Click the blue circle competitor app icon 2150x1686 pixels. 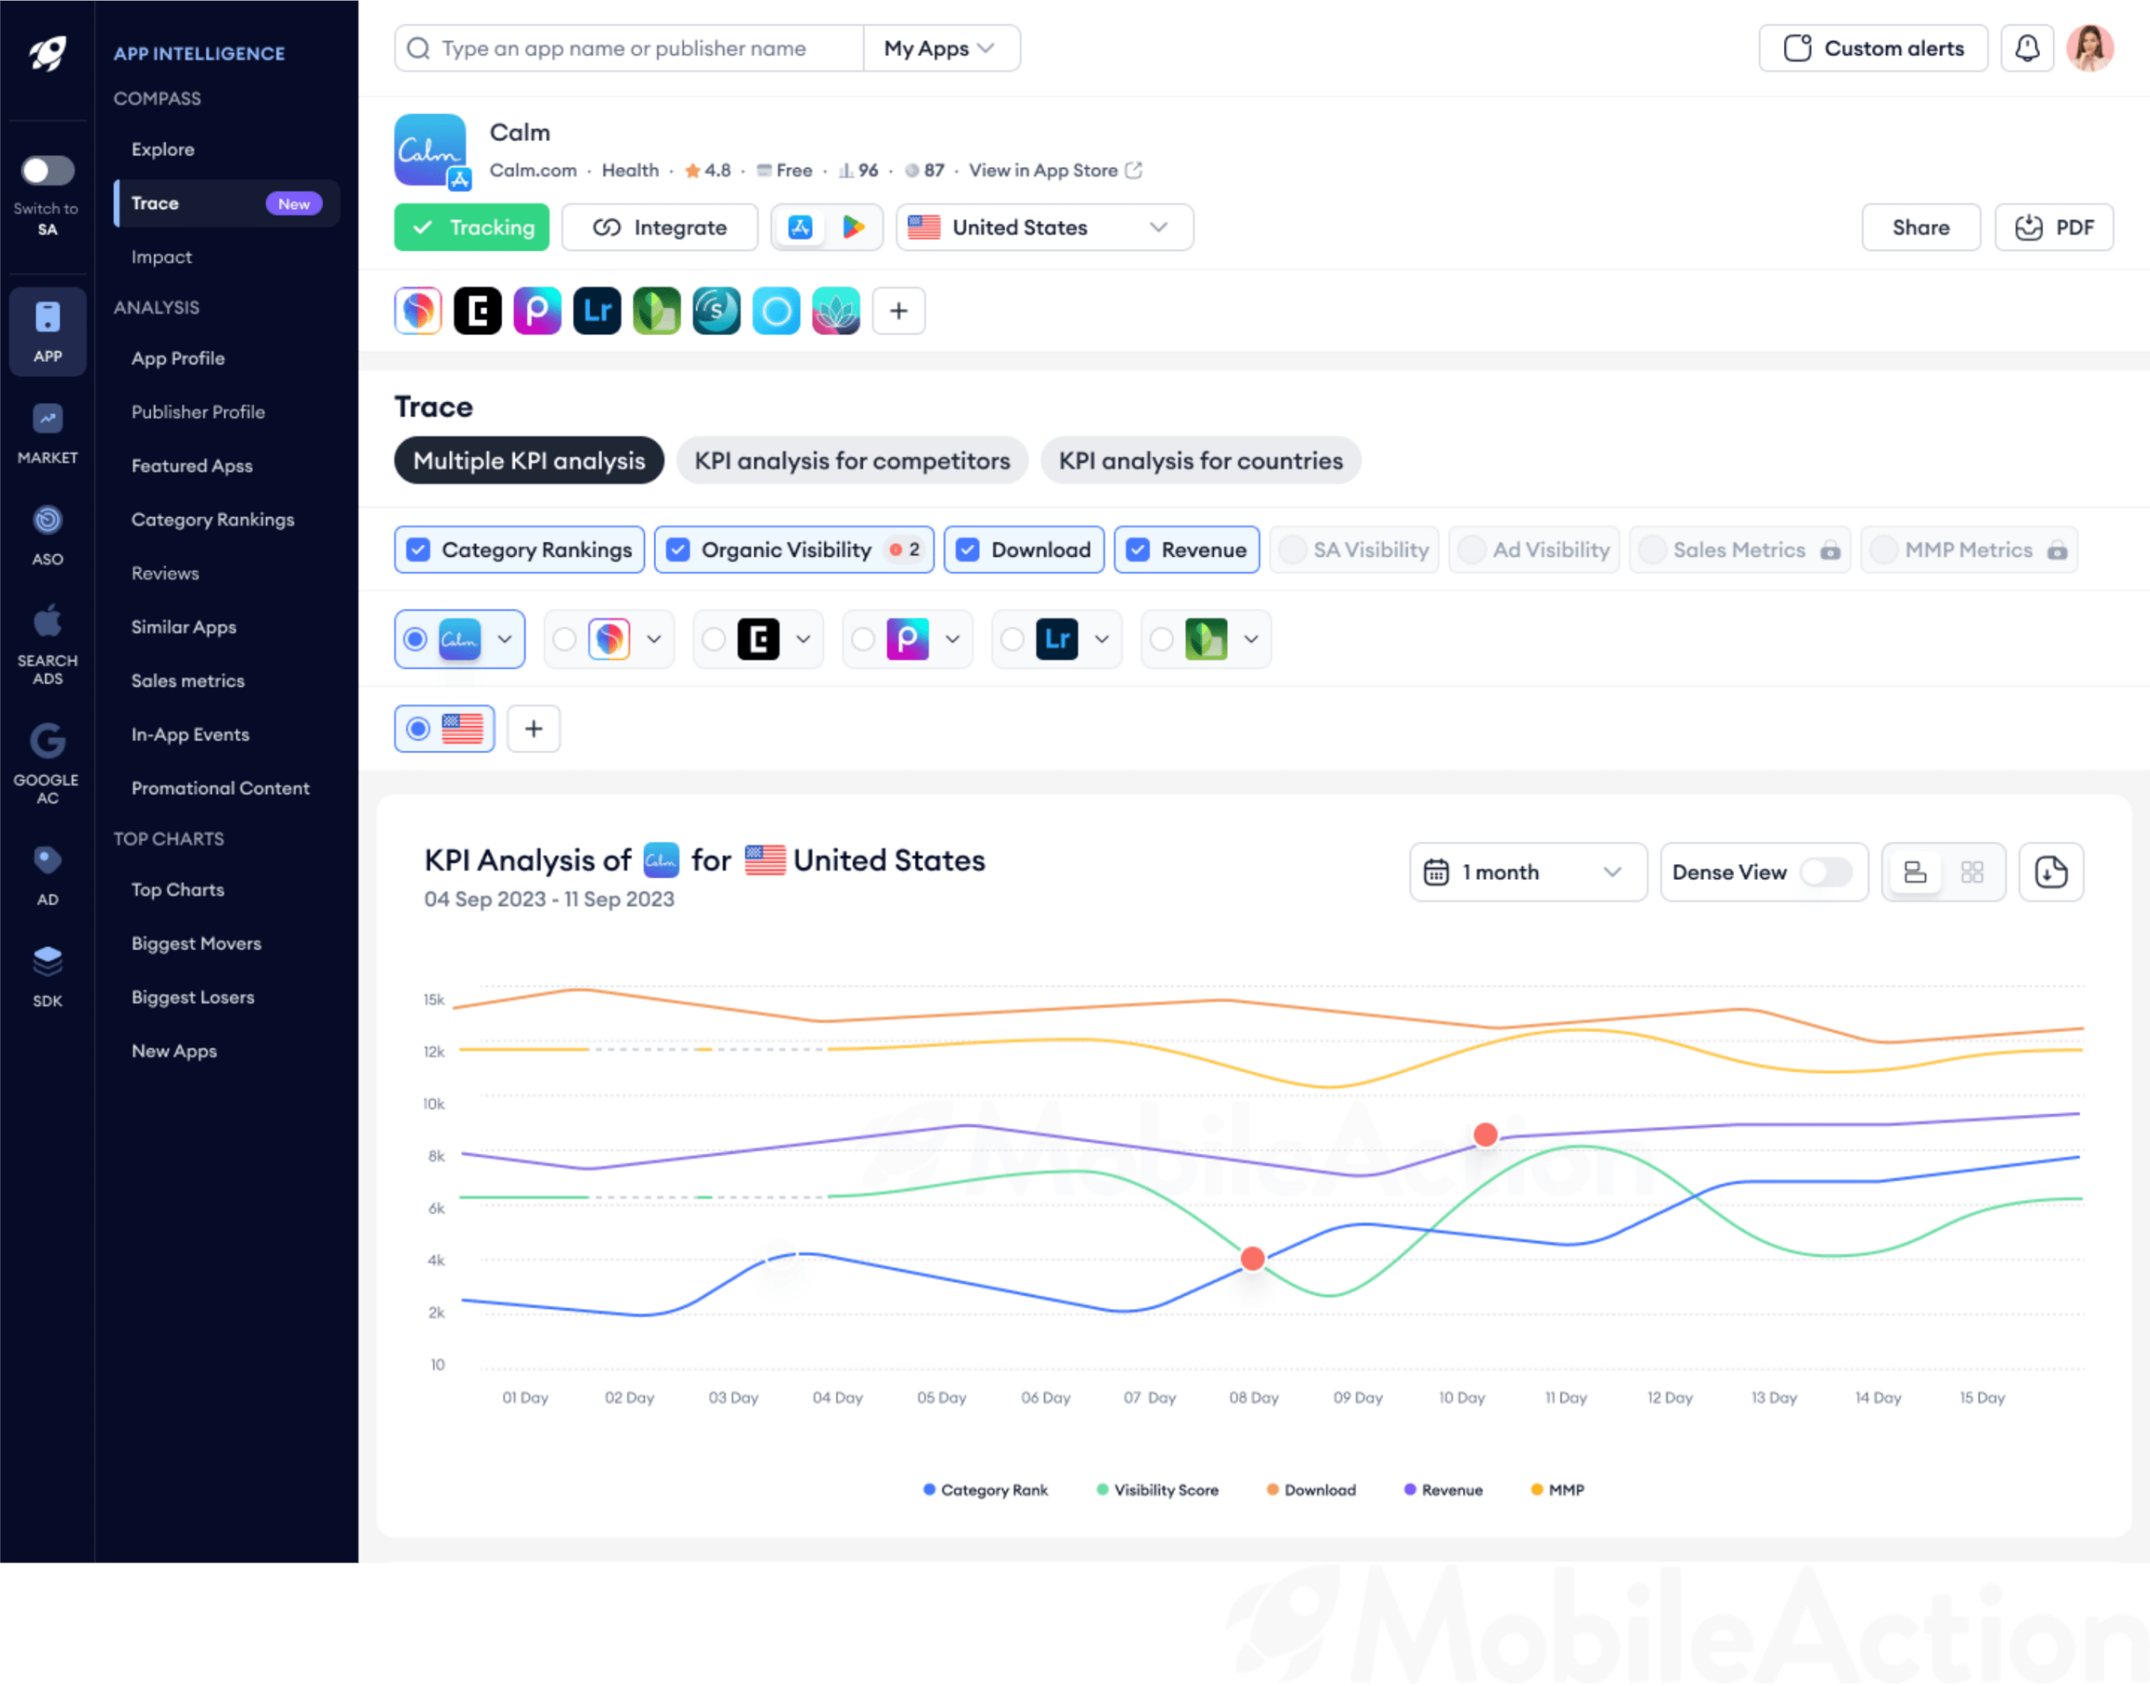[776, 311]
